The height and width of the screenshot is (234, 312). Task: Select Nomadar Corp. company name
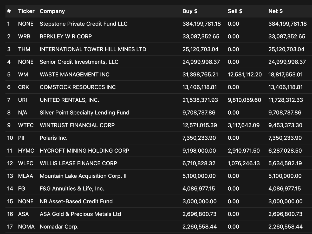coord(59,227)
